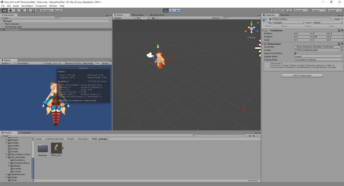Open the Tag dropdown Untagged

(288, 23)
